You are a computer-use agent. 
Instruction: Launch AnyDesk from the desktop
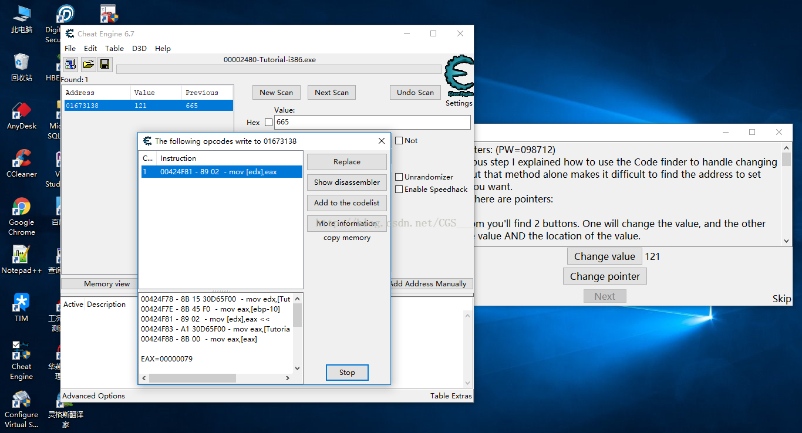click(22, 115)
